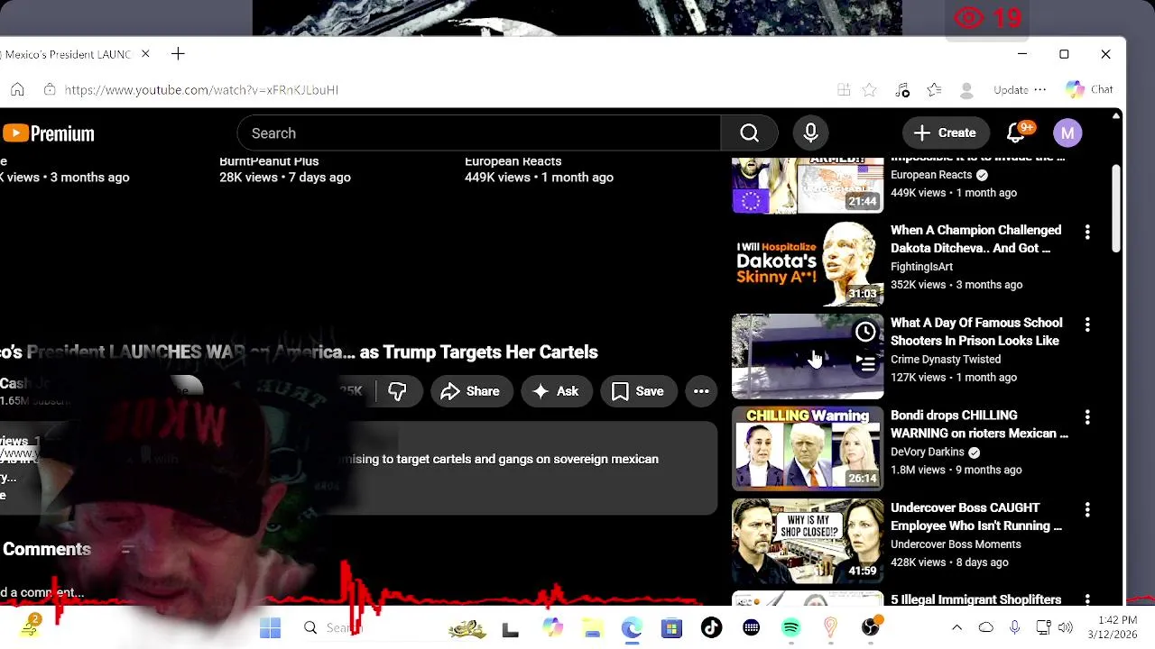Open options for Dakota Ditcheva video
The width and height of the screenshot is (1155, 649).
click(1087, 232)
